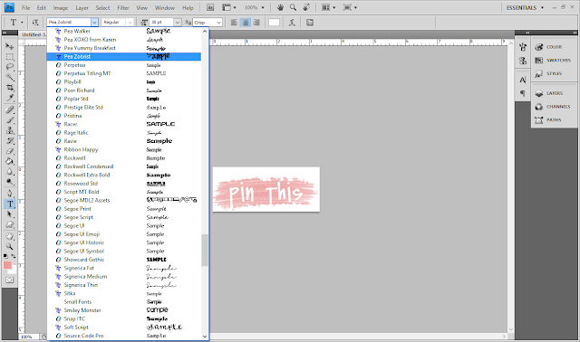Toggle left align text
The width and height of the screenshot is (580, 342).
click(x=234, y=23)
